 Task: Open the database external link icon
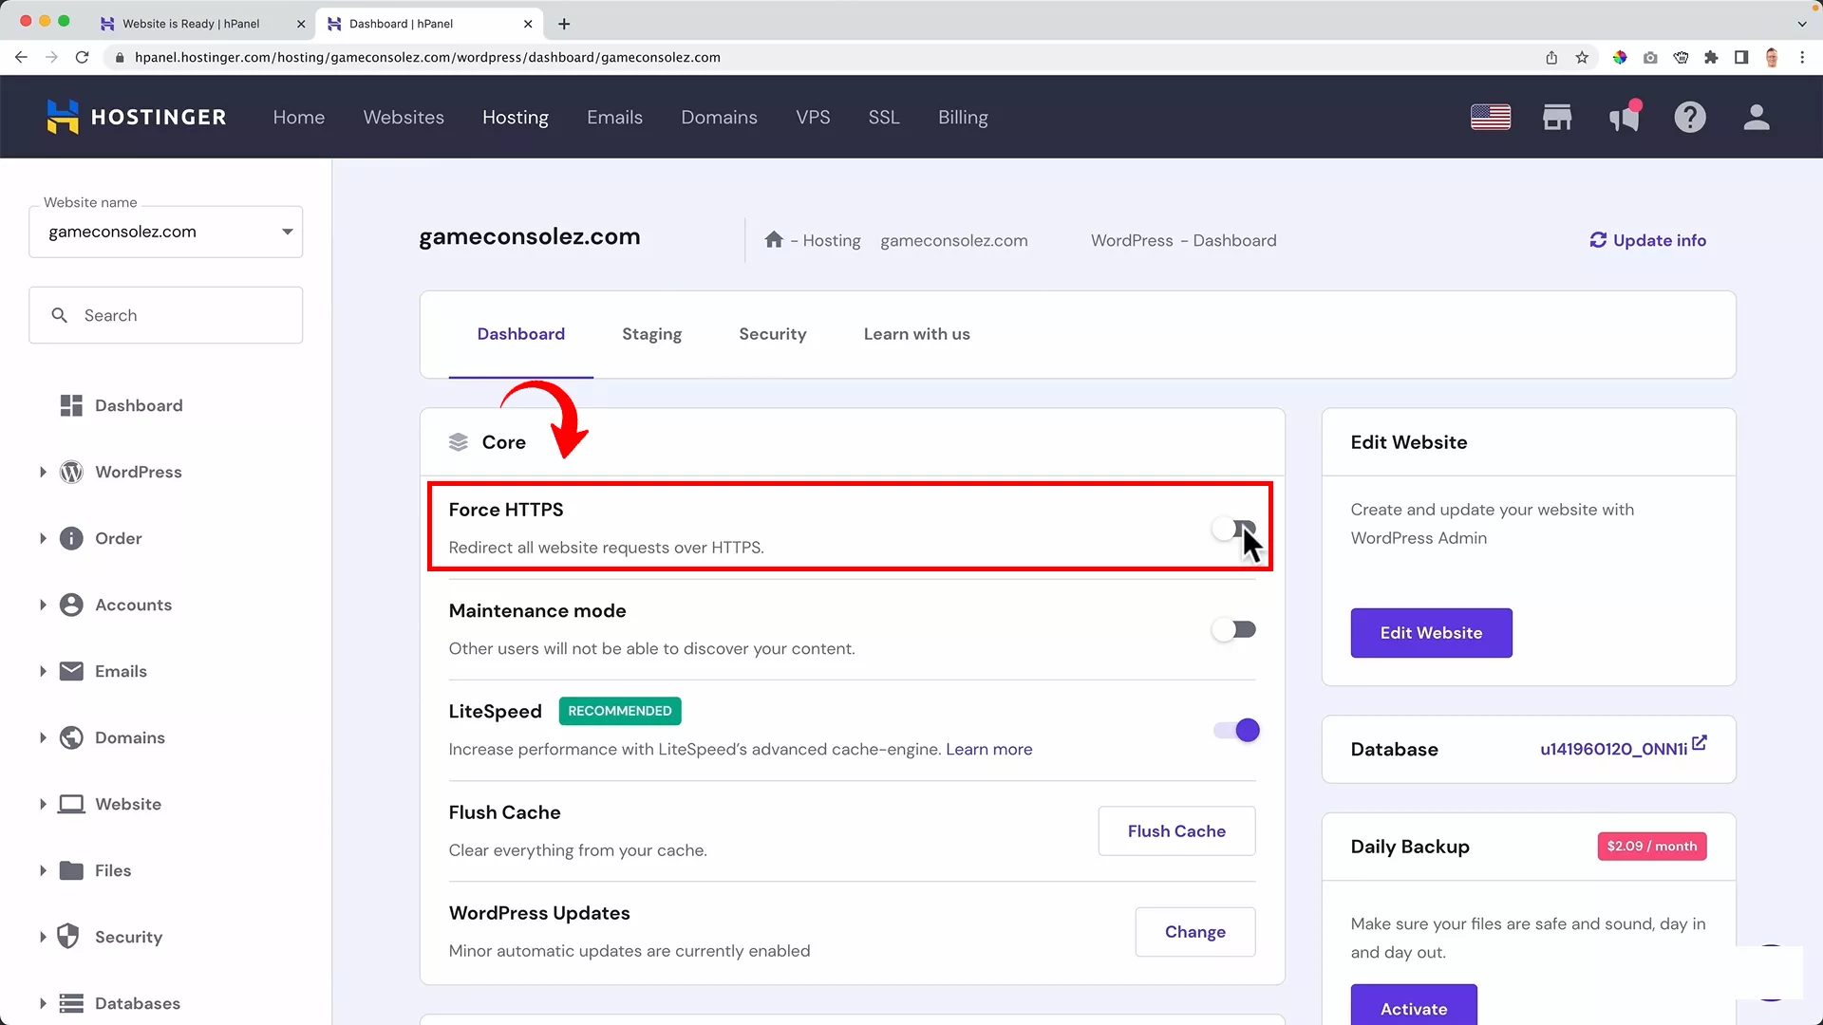(x=1699, y=743)
